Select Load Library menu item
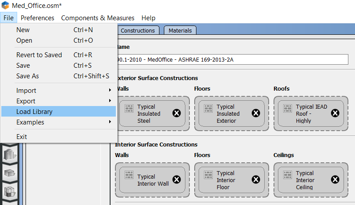The width and height of the screenshot is (355, 205). pos(59,111)
